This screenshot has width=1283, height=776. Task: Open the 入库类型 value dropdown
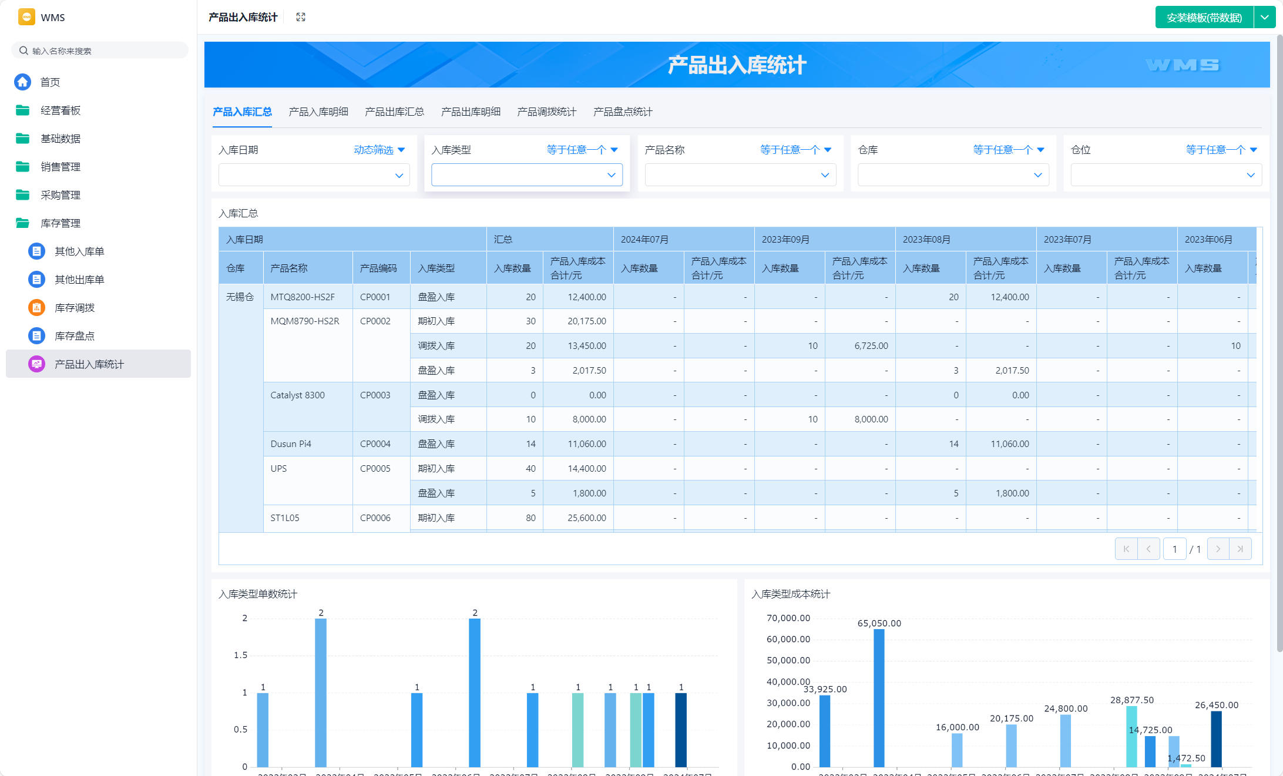tap(526, 175)
